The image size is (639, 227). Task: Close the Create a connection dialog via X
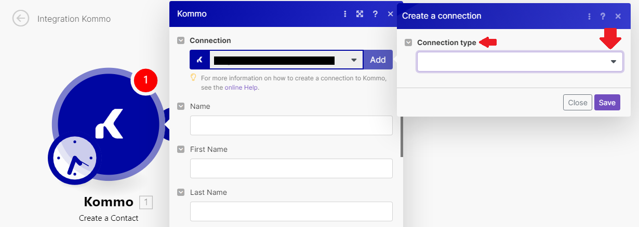pos(618,16)
